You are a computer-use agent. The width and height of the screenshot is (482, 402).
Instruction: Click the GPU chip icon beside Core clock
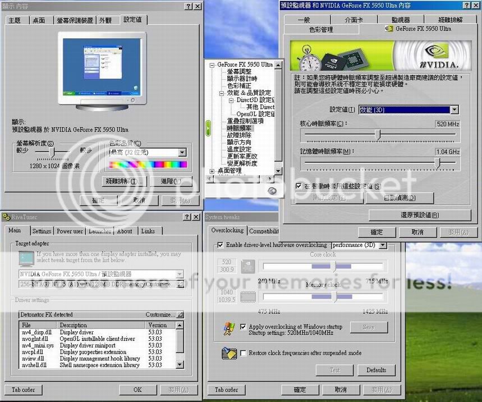[248, 266]
